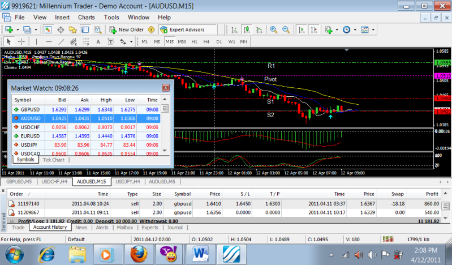Open Firefox from the taskbar
452x265 pixels.
coord(139,255)
